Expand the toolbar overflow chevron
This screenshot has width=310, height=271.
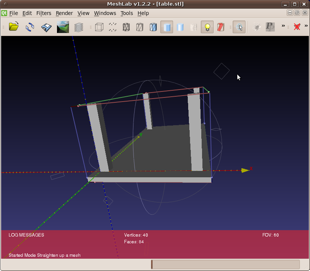point(283,26)
